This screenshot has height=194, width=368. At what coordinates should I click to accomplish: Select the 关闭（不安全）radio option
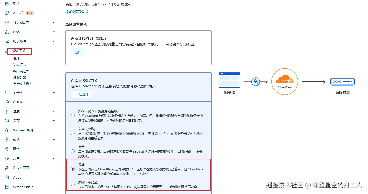[73, 184]
